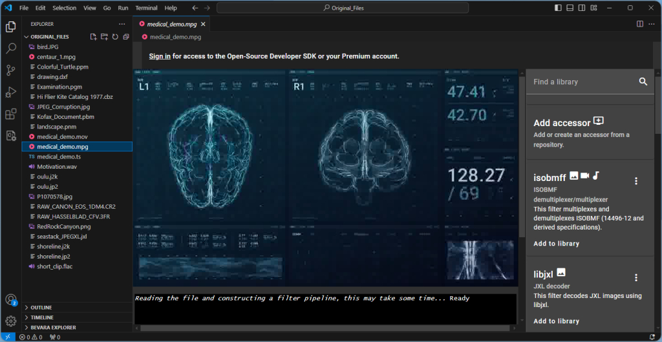Image resolution: width=662 pixels, height=342 pixels.
Task: Split the editor to the right
Action: coord(640,24)
